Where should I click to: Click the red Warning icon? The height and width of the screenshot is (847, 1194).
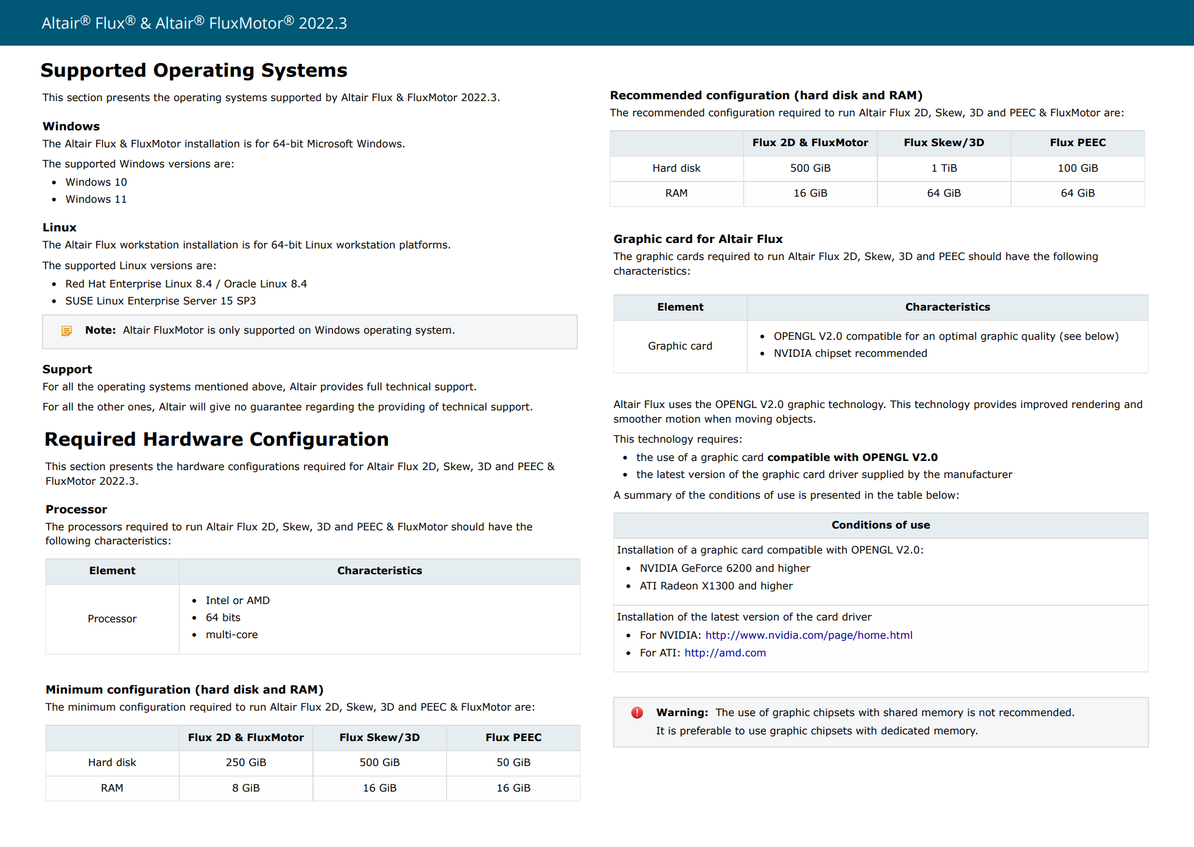(x=637, y=712)
